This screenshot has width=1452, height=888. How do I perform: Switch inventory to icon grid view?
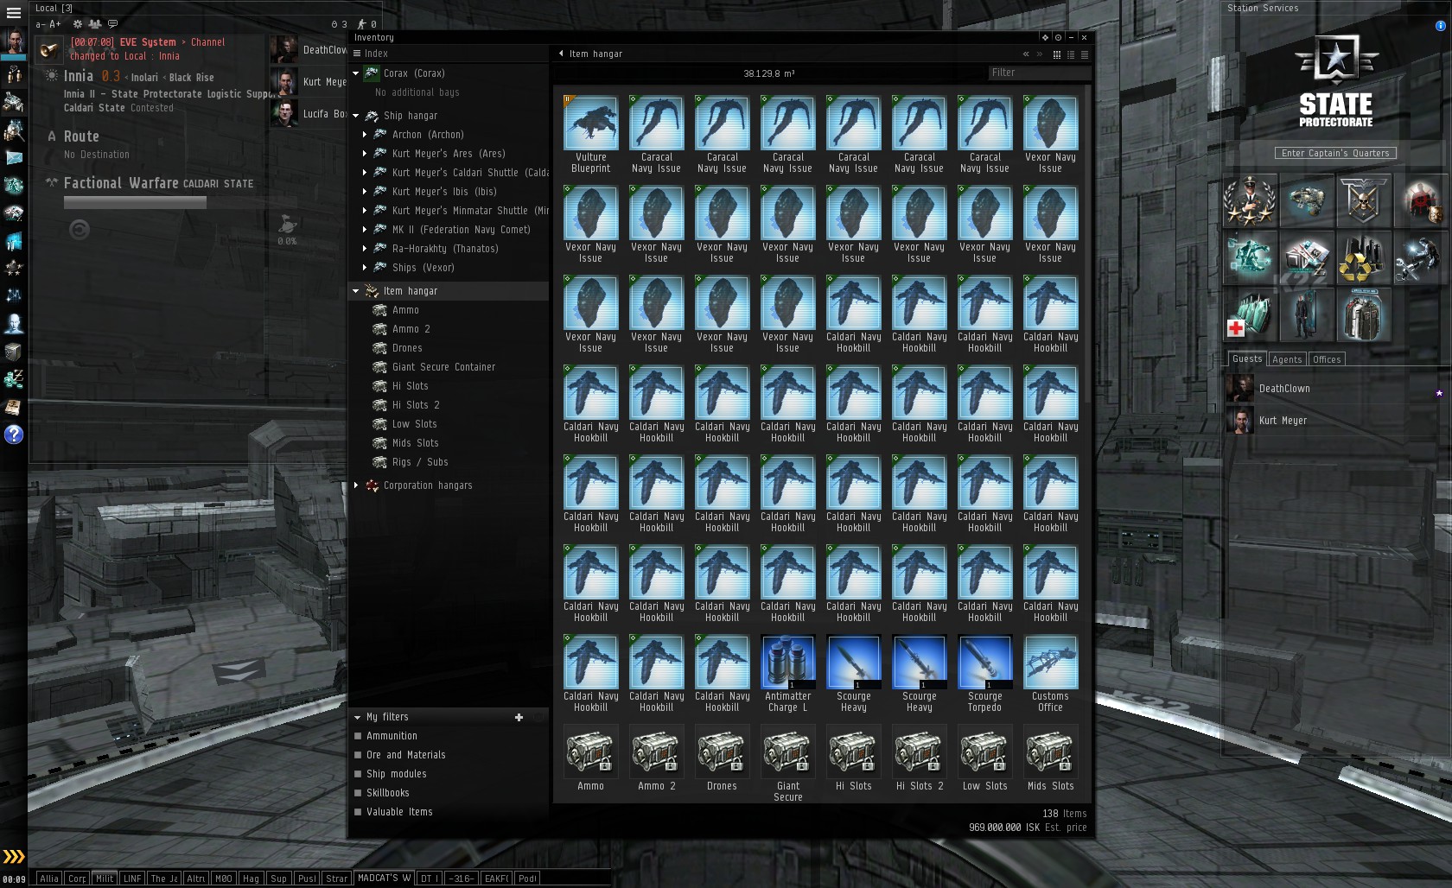1056,54
